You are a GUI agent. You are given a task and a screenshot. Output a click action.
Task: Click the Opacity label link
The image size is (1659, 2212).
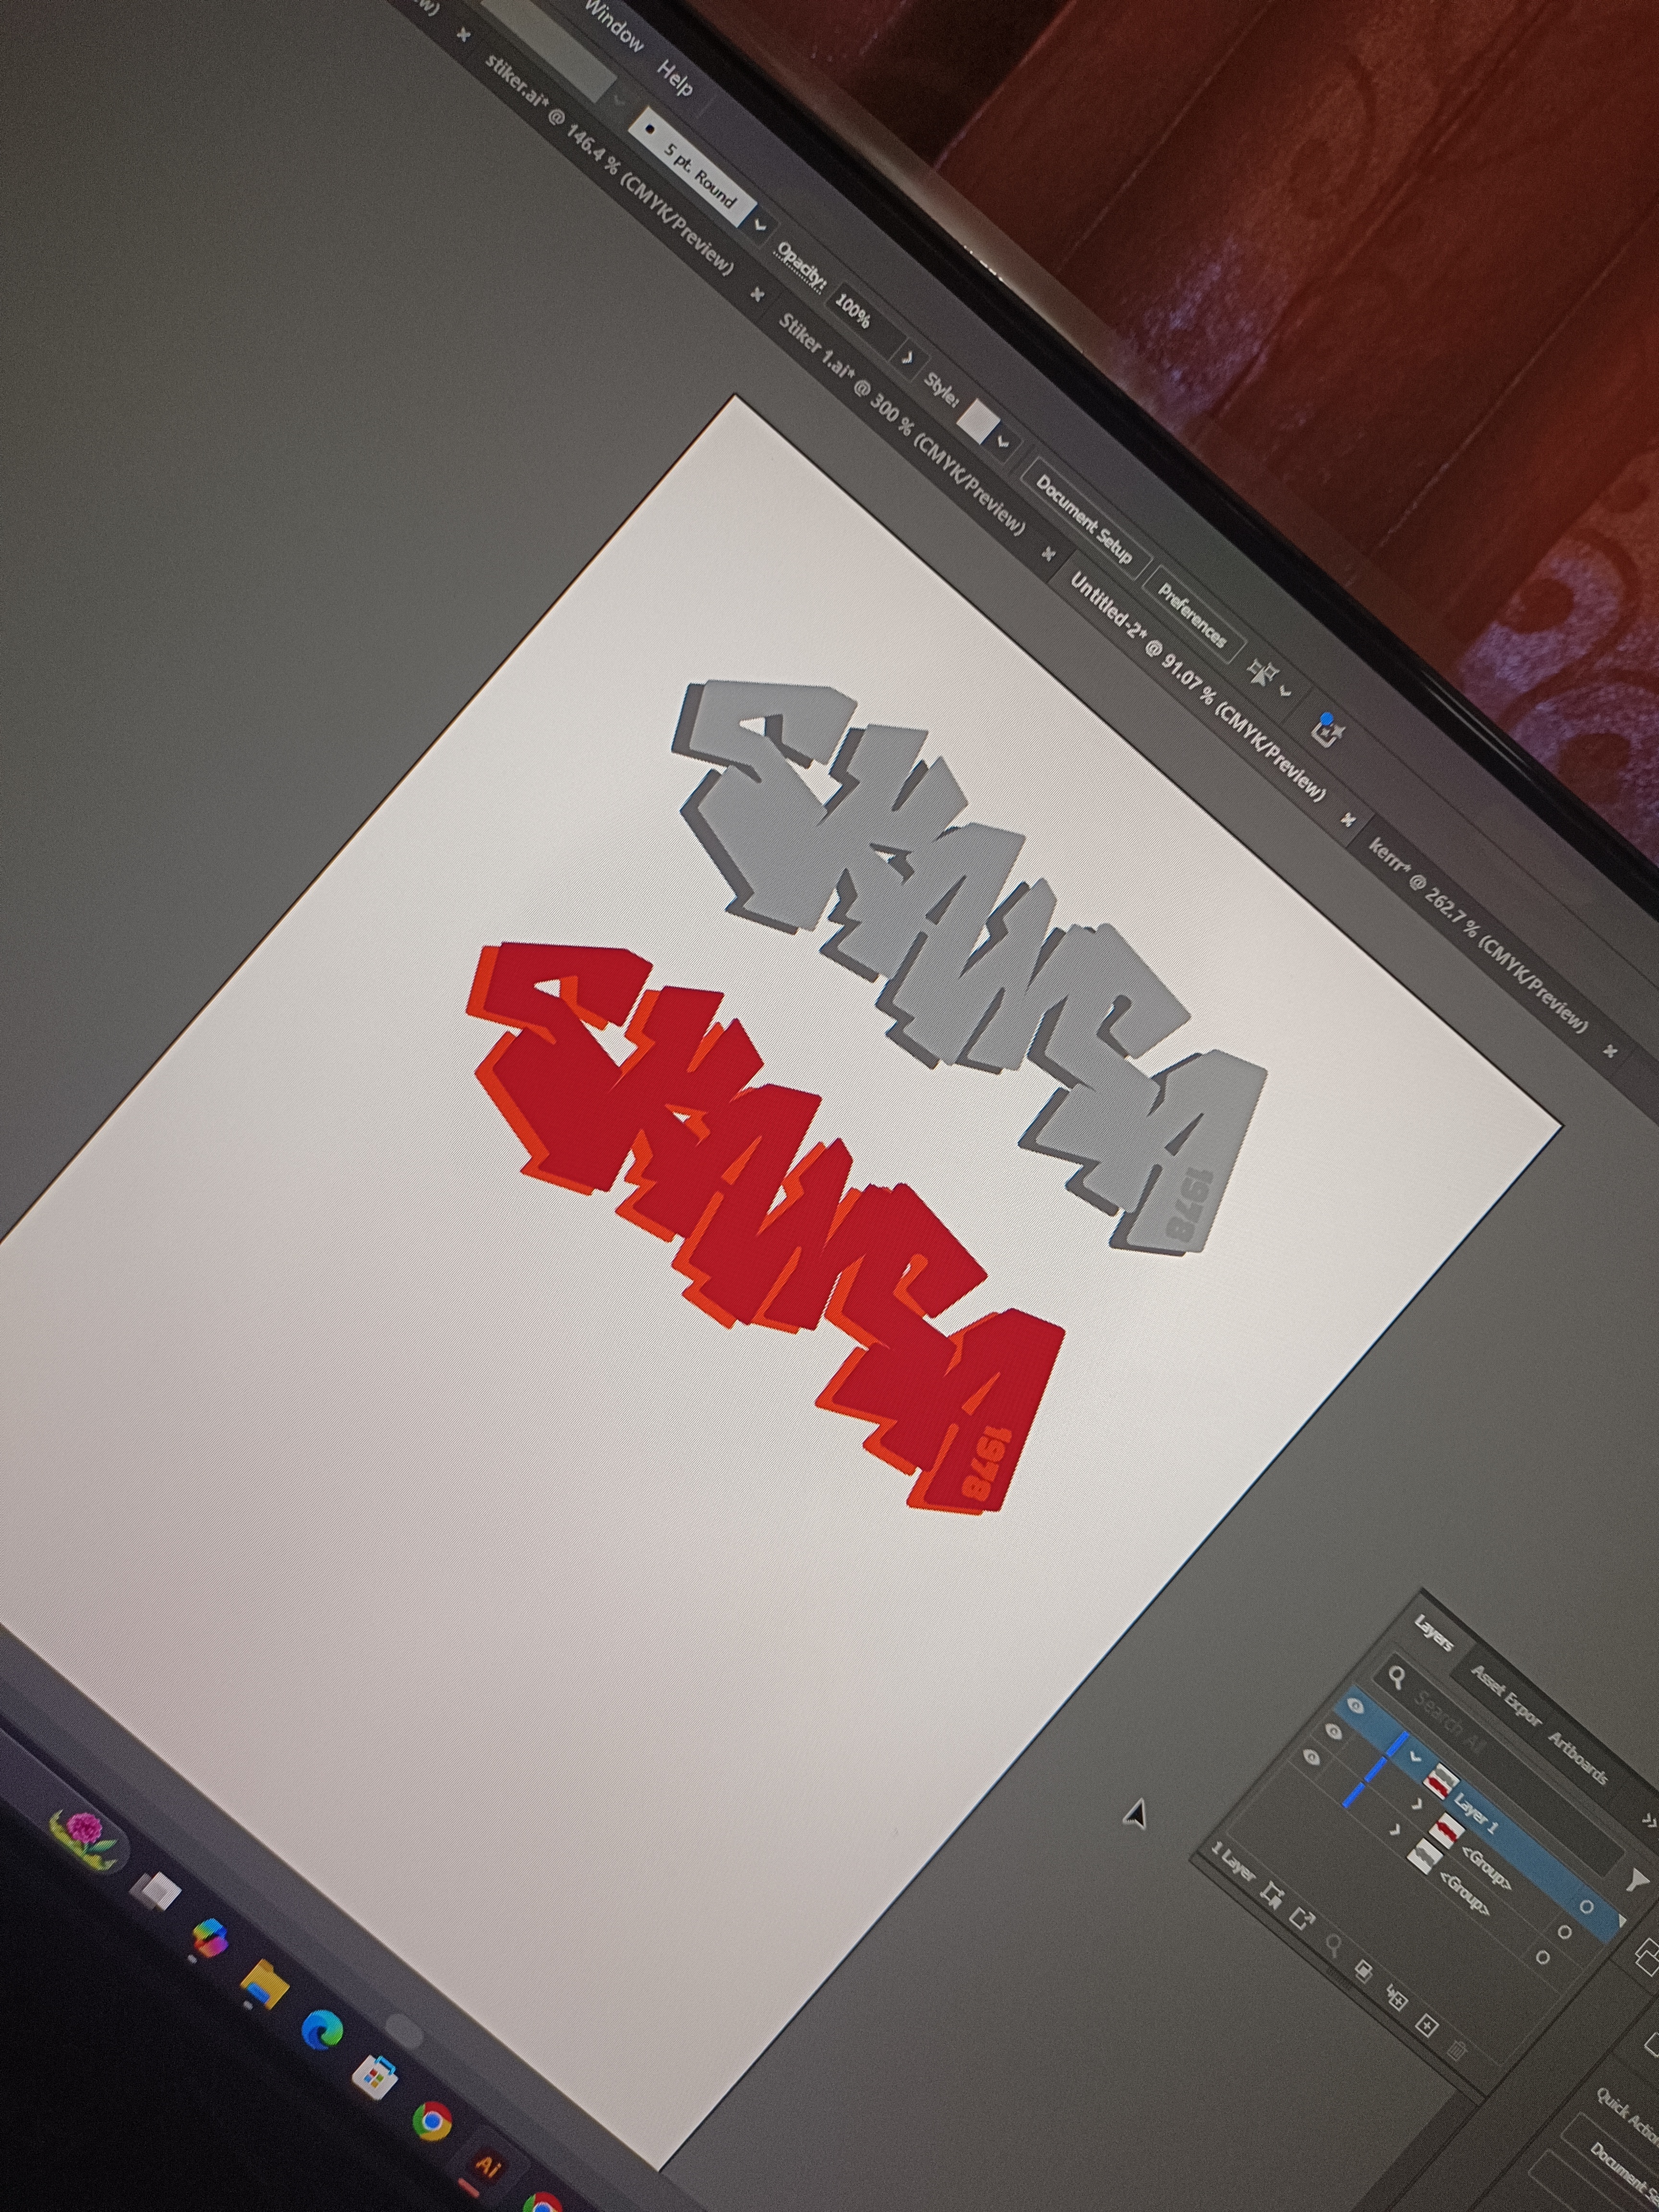click(x=802, y=267)
